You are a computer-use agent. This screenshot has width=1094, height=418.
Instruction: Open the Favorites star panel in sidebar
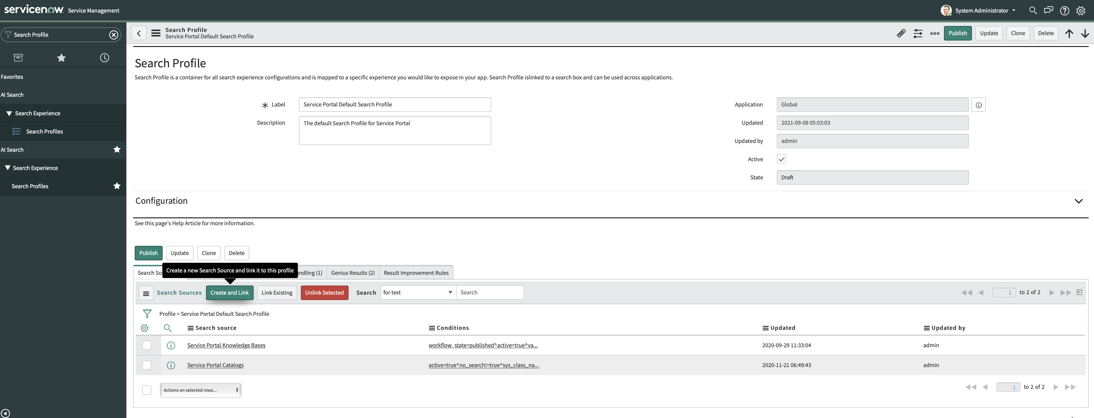point(61,57)
